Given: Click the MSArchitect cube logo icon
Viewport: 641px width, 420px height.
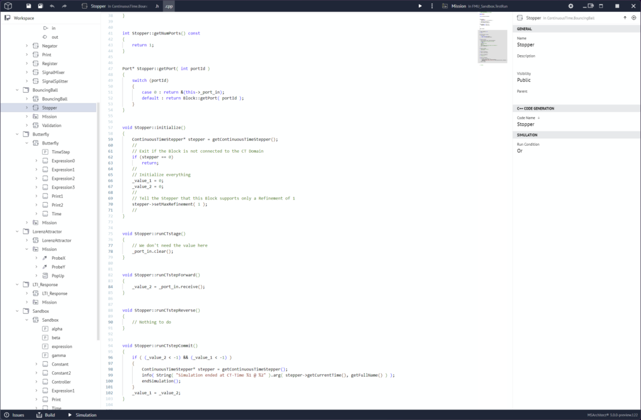Looking at the screenshot, I should 8,6.
